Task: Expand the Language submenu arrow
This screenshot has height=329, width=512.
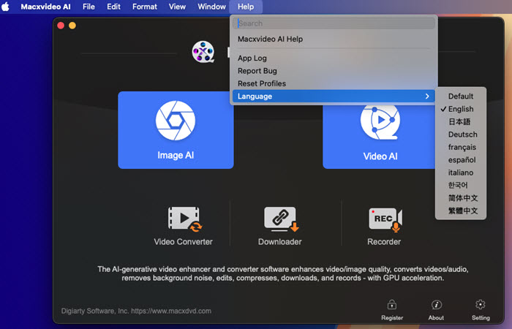Action: [x=427, y=97]
